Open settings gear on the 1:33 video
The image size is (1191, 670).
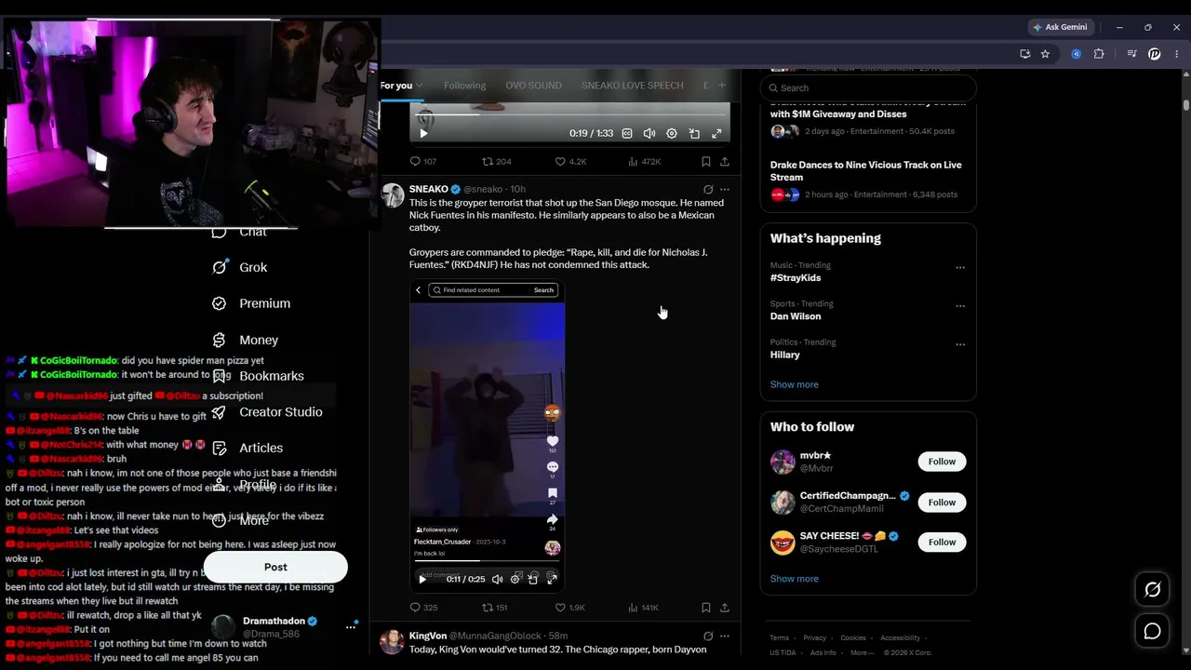point(672,133)
